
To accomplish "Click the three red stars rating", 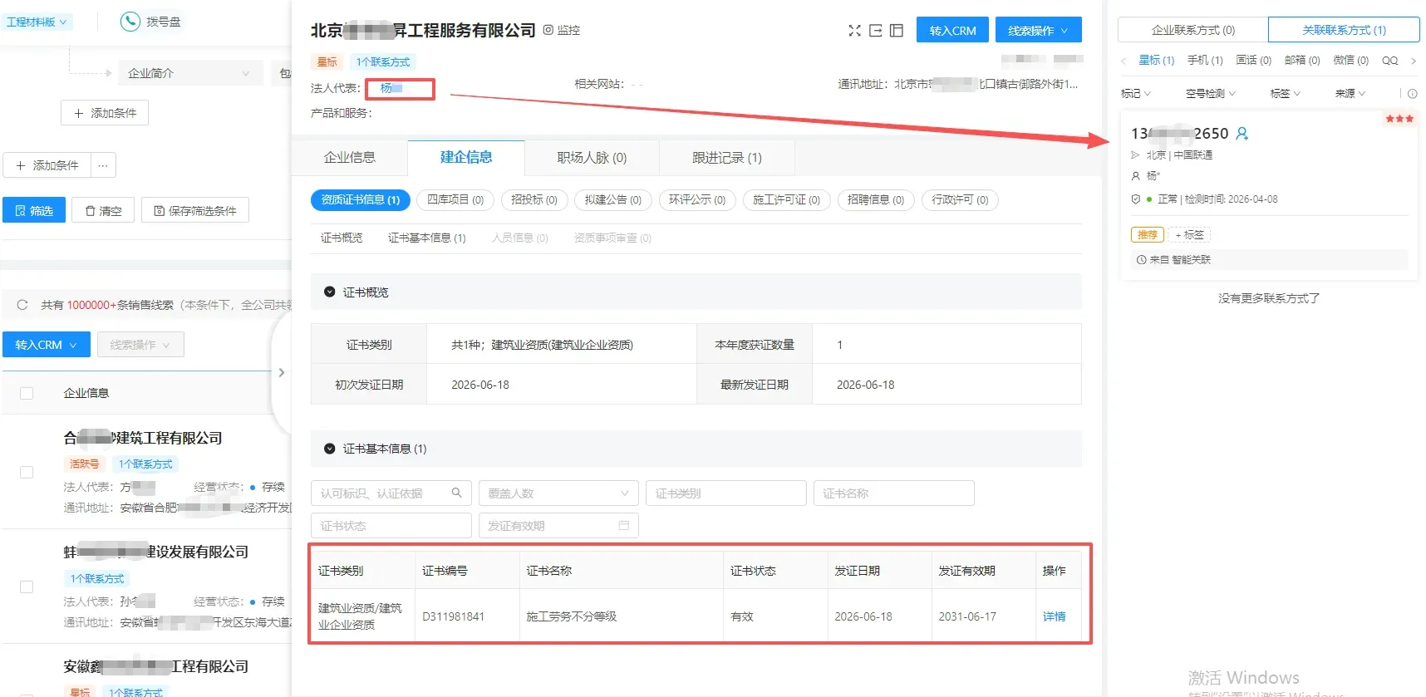I will [x=1399, y=119].
